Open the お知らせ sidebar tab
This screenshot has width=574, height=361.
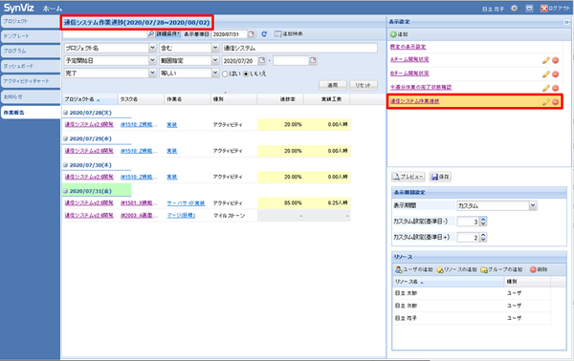pos(31,96)
